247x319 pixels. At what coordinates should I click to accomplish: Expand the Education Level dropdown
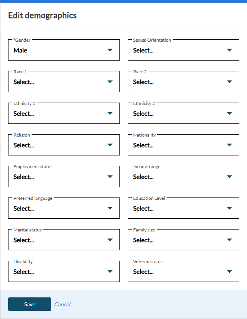[x=183, y=208]
